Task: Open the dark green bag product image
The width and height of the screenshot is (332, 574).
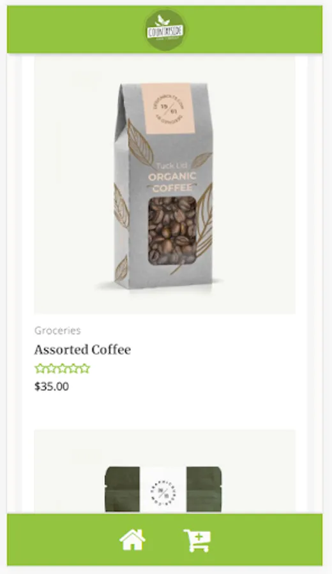Action: click(165, 471)
